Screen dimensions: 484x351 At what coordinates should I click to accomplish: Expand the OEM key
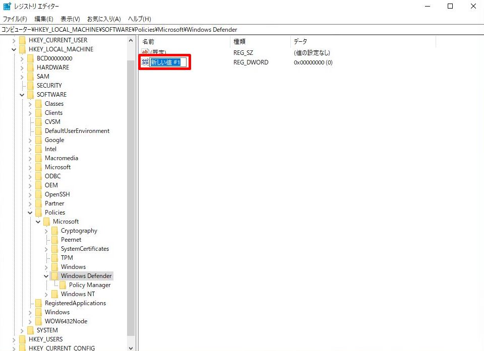30,185
